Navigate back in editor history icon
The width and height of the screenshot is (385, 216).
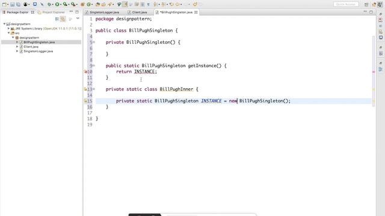[x=177, y=4]
